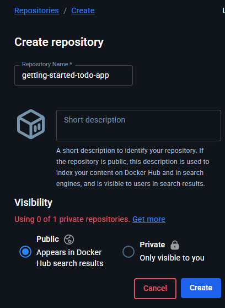Click the Visibility section heading
The image size is (225, 308).
34,203
